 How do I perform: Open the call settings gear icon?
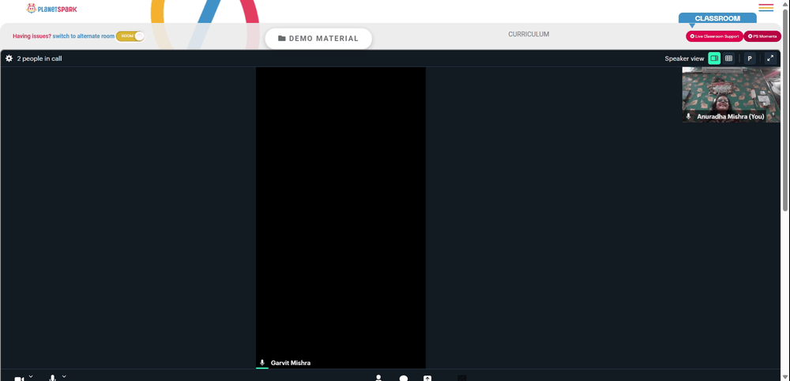click(9, 58)
